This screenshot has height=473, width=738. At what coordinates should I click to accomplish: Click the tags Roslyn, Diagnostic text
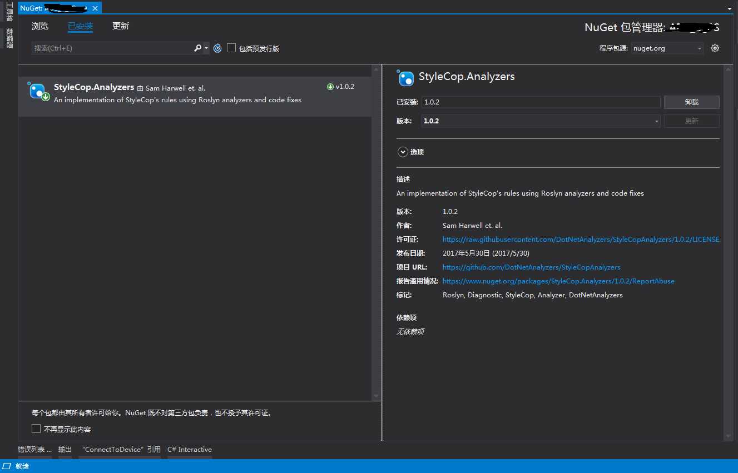(x=533, y=295)
